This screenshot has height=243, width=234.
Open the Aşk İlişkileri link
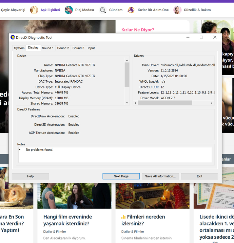(x=50, y=10)
